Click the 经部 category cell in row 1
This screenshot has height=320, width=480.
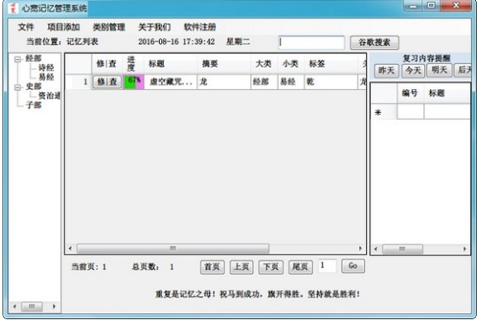pyautogui.click(x=265, y=81)
